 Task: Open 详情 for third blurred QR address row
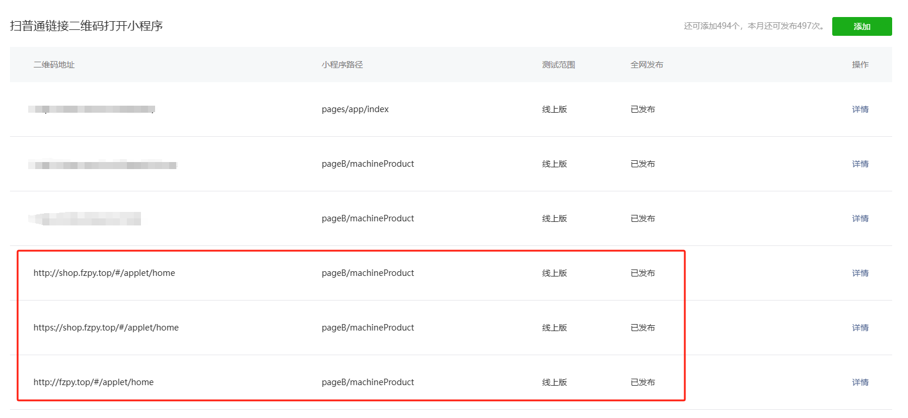860,218
